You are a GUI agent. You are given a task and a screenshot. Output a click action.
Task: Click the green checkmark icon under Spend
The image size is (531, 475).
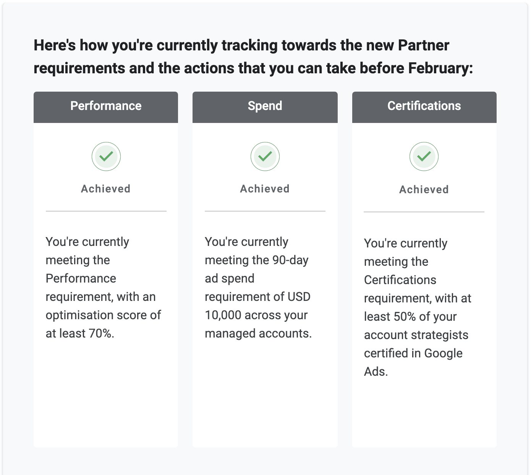[265, 157]
